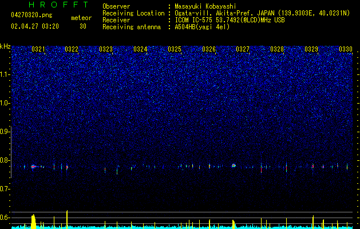This screenshot has width=360, height=229.
Task: Click the gray frequency range bar on left axis
Action: point(11,152)
